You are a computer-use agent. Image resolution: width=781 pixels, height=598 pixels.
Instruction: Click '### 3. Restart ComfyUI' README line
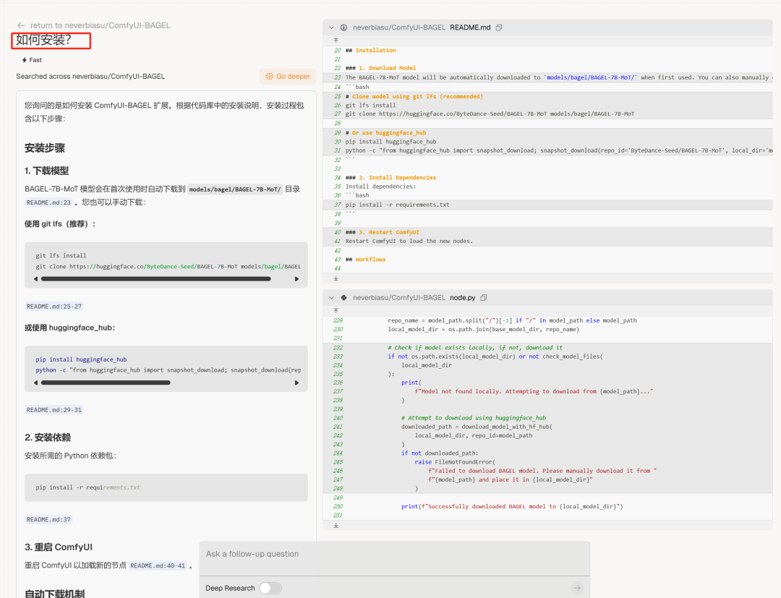tap(382, 233)
